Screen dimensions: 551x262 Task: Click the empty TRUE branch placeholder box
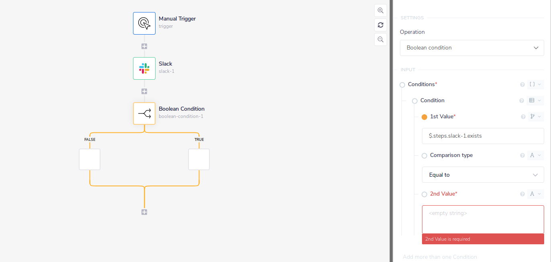199,159
